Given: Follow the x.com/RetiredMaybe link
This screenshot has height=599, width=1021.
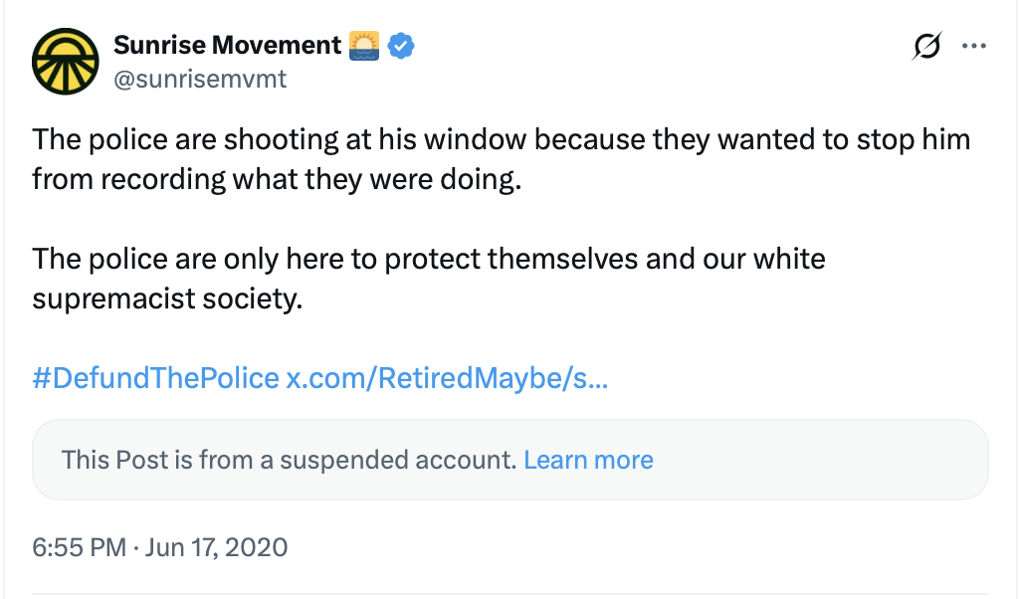Looking at the screenshot, I should 447,378.
